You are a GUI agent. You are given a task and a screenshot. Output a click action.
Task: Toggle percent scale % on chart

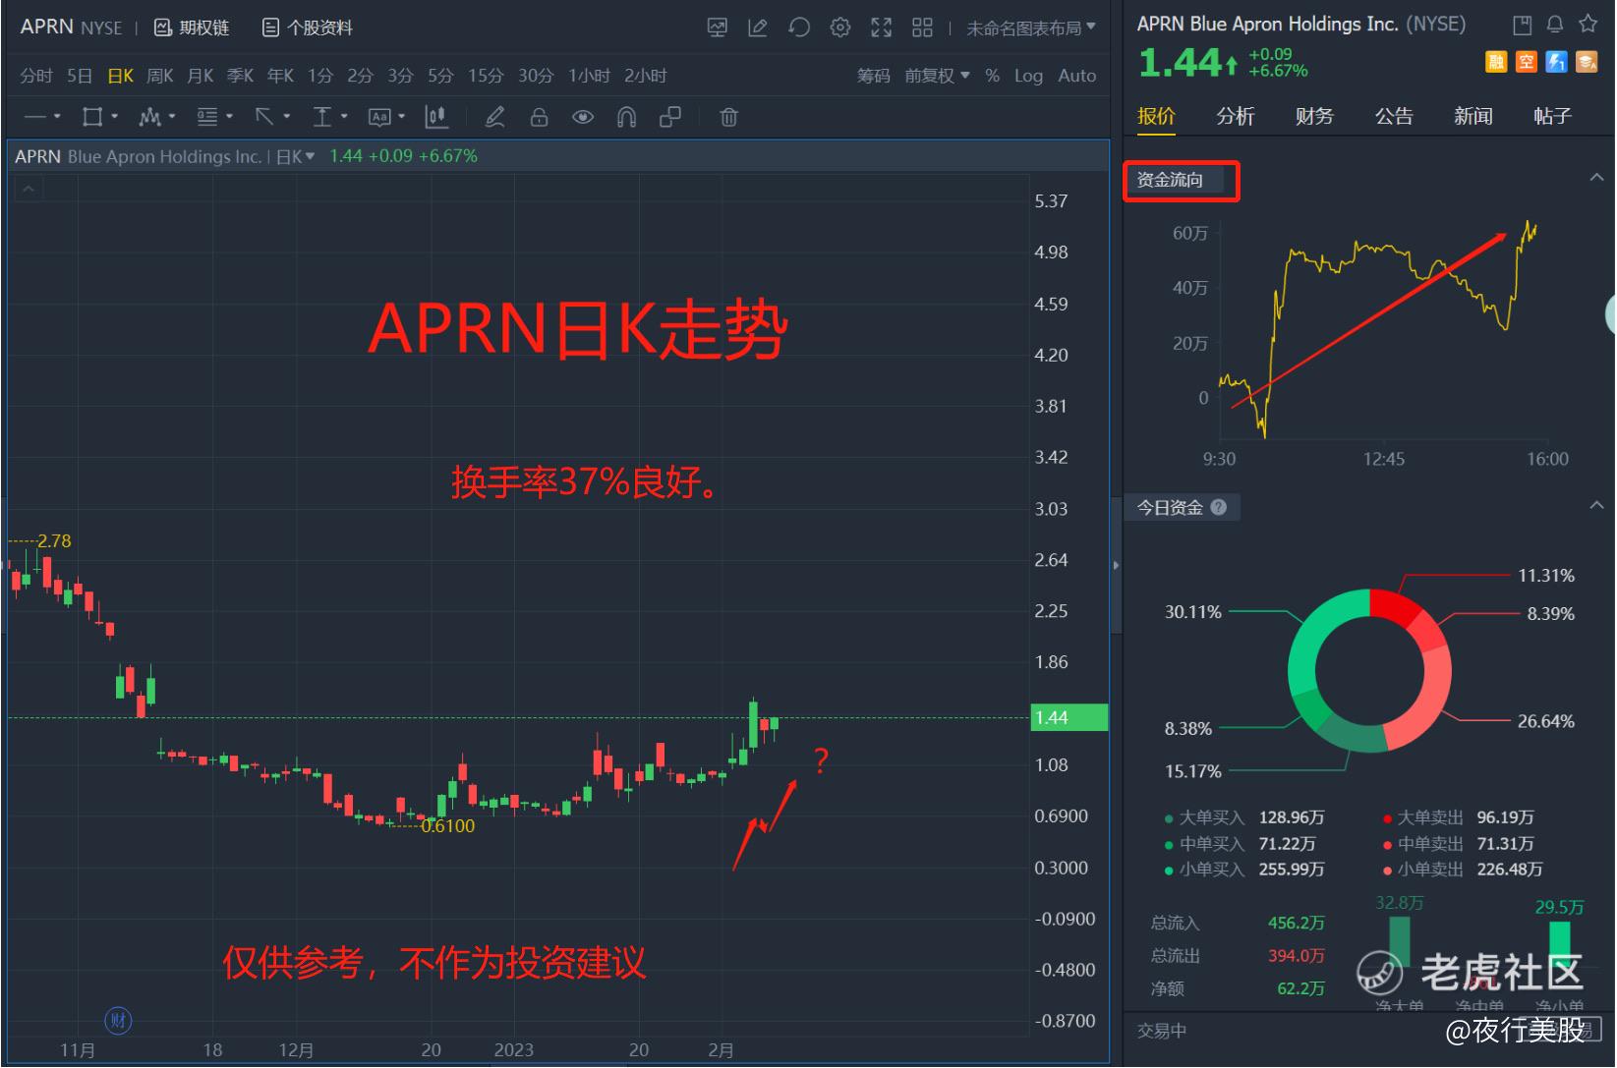pos(993,76)
